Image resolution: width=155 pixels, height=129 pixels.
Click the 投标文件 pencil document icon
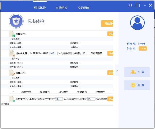pyautogui.click(x=12, y=73)
